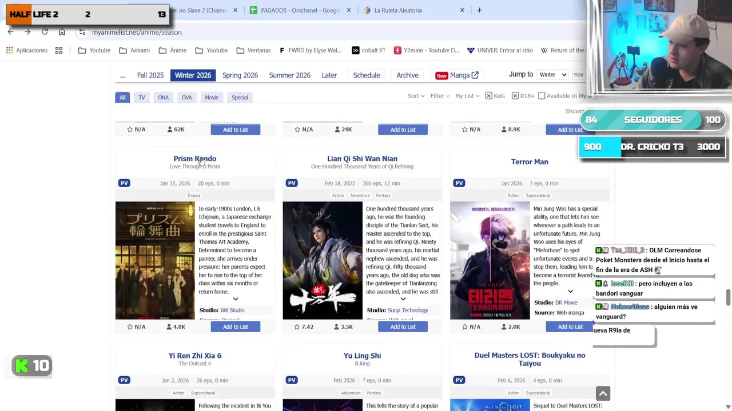
Task: Click the browser forward arrow
Action: [x=27, y=32]
